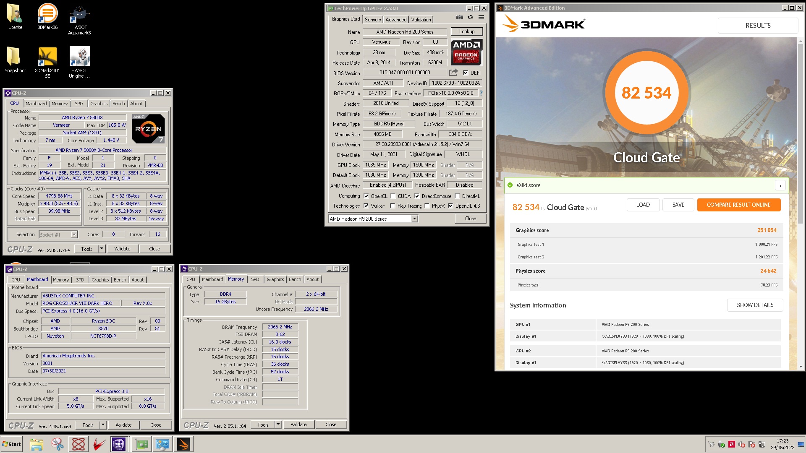Click red checkmark taskbar icon
The width and height of the screenshot is (806, 453).
click(99, 444)
